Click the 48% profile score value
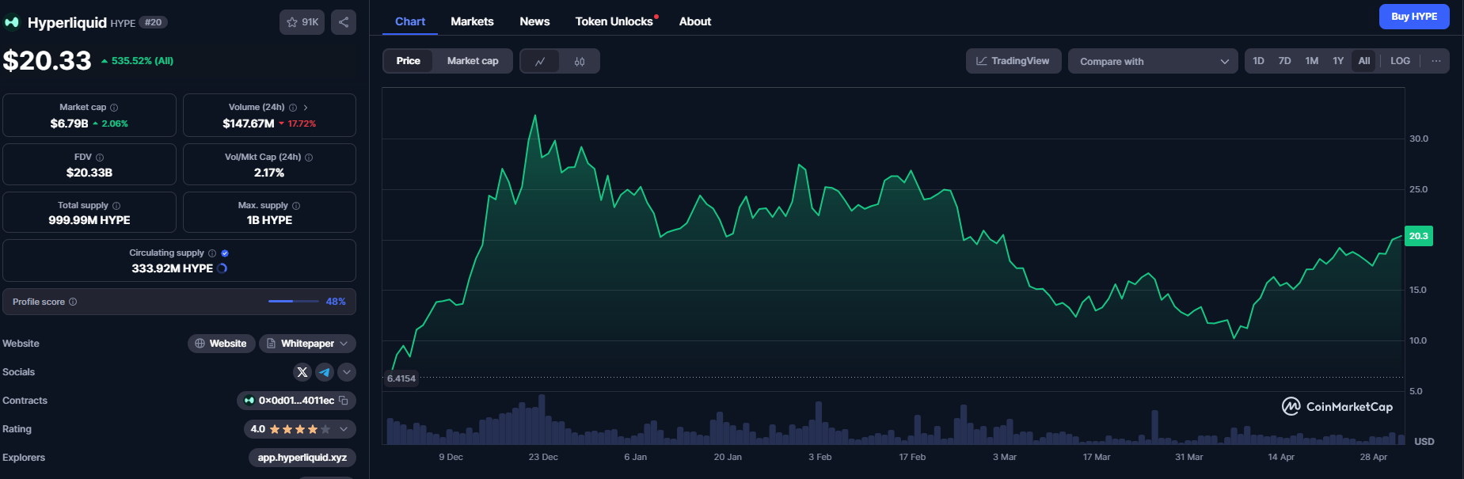Screen dimensions: 1464x479 click(336, 302)
